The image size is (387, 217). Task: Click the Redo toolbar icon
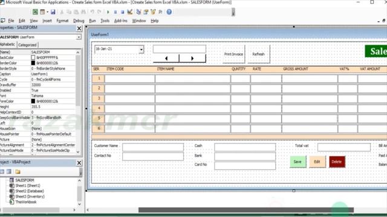click(x=99, y=12)
